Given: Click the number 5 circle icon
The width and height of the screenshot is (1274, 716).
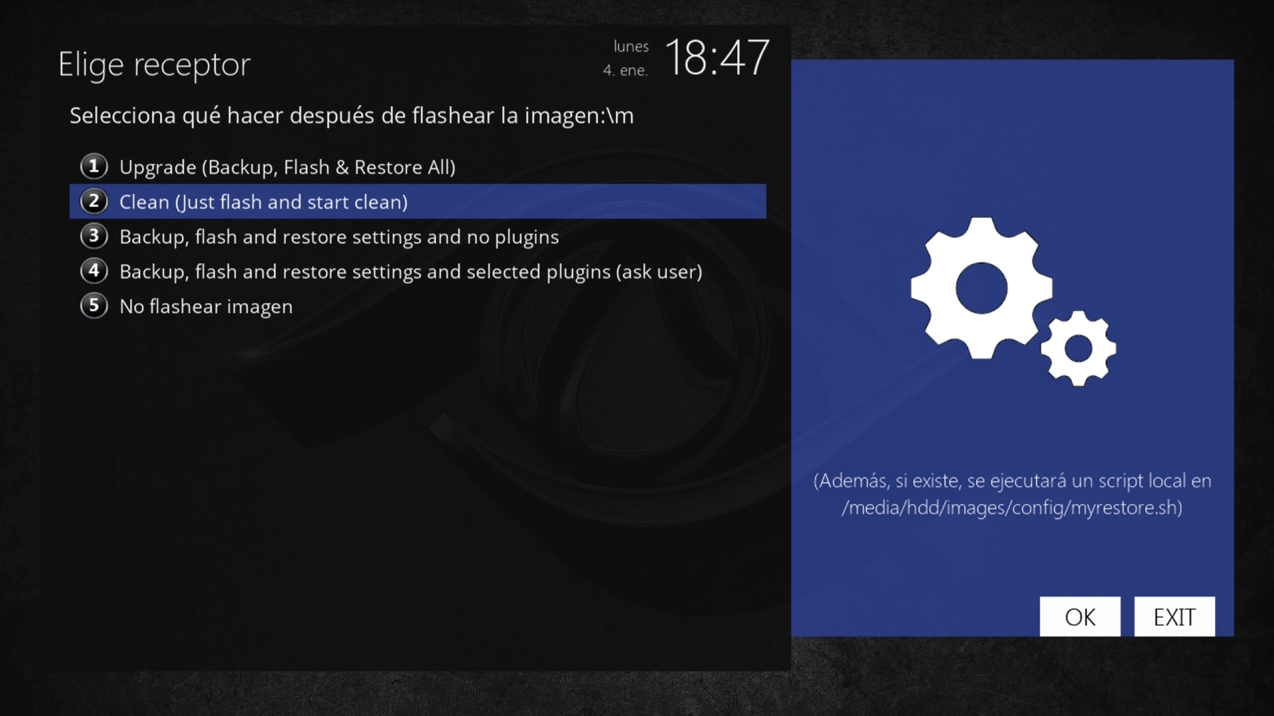Looking at the screenshot, I should coord(94,306).
